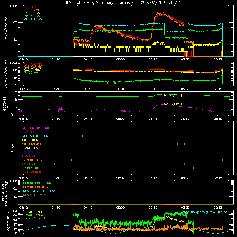
Task: Click the NaN/NaN annotation in GOES panel
Action: coord(173,104)
